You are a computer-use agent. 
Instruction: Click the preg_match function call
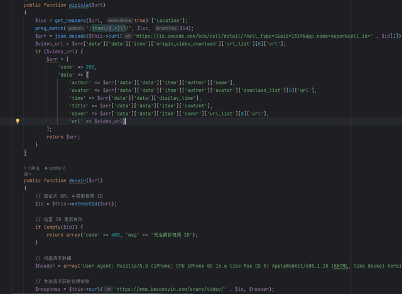click(49, 28)
